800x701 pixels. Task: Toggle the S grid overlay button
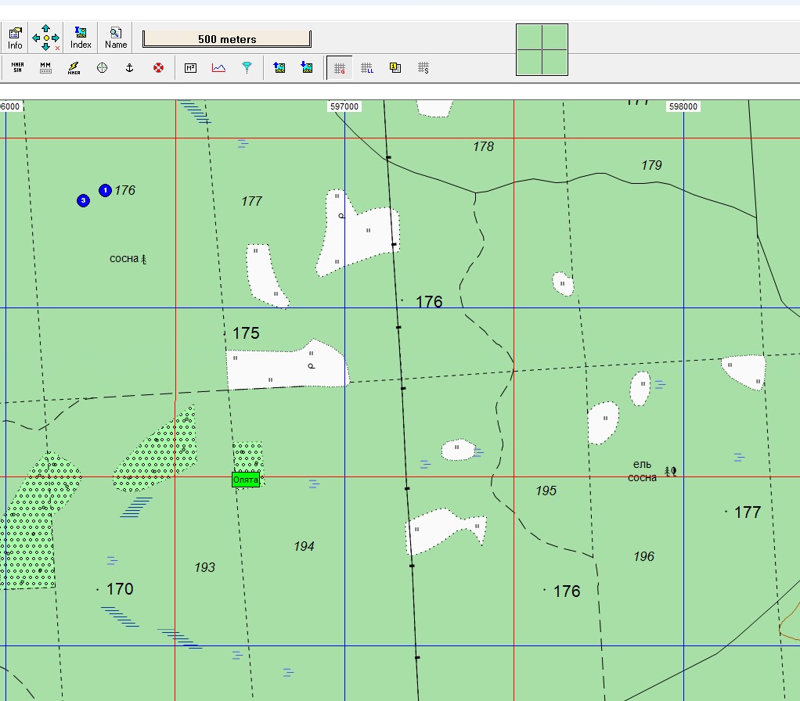[x=423, y=68]
